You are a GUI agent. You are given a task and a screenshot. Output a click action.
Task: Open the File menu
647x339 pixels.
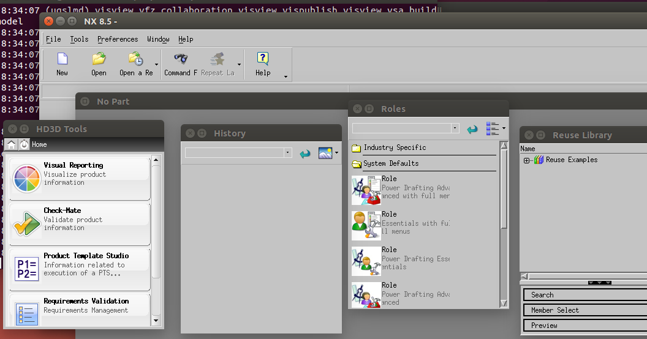click(x=53, y=39)
